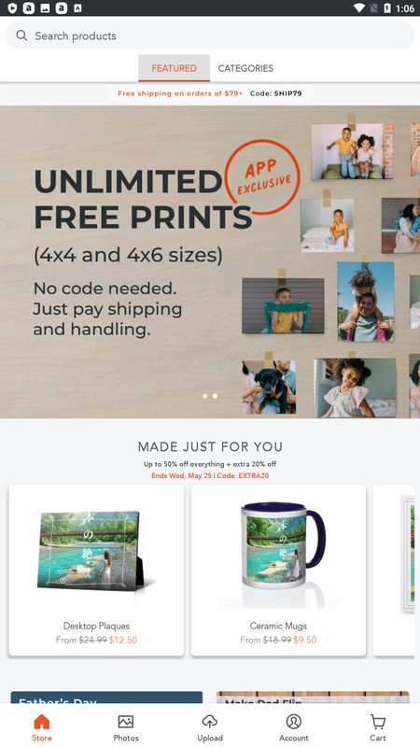The width and height of the screenshot is (420, 747).
Task: Select the second carousel page dot
Action: click(x=216, y=396)
